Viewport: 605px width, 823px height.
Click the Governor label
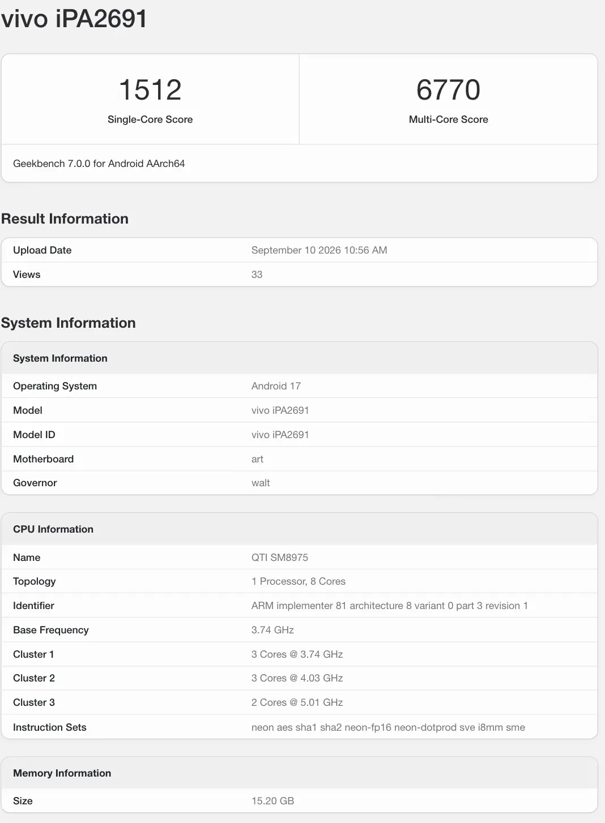coord(35,483)
